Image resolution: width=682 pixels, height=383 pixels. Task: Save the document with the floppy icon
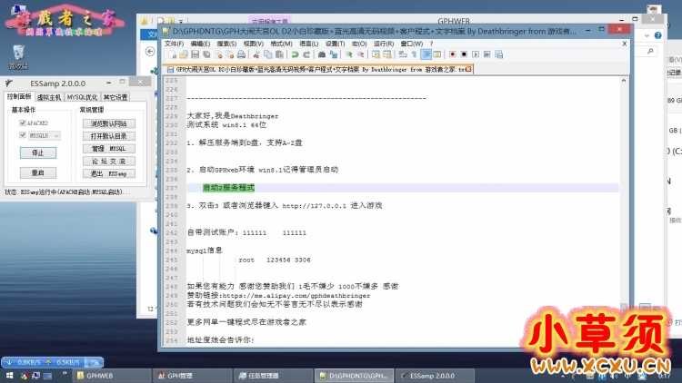pyautogui.click(x=195, y=54)
